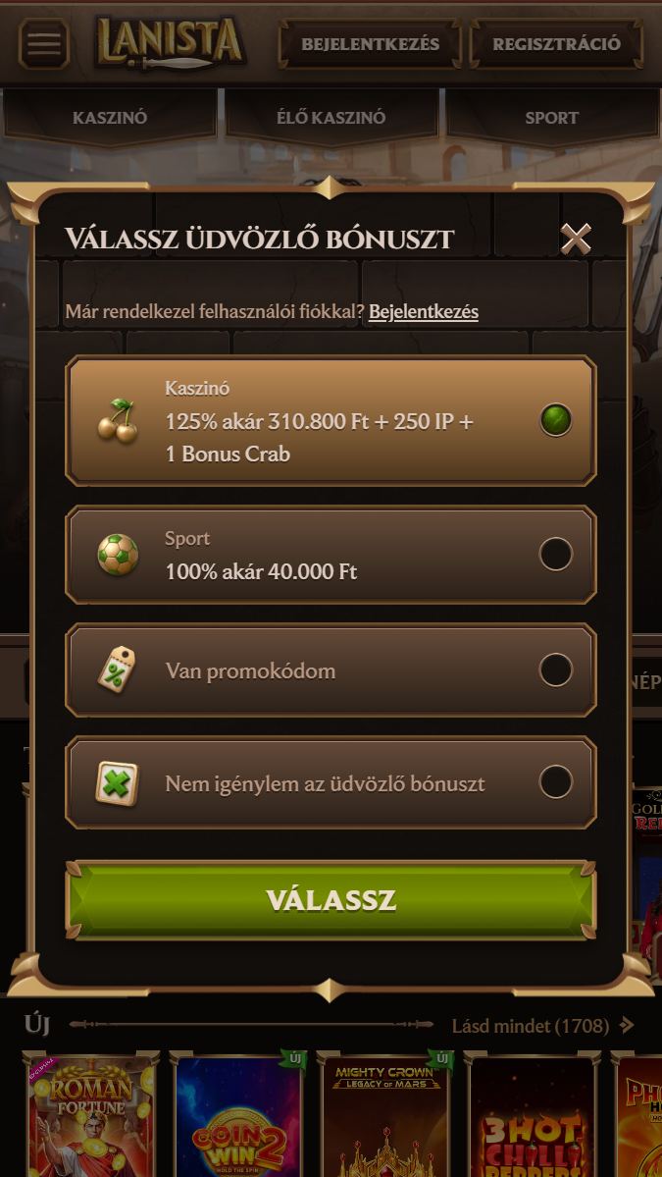Click the green X no-bonus icon
The height and width of the screenshot is (1177, 662).
(117, 783)
